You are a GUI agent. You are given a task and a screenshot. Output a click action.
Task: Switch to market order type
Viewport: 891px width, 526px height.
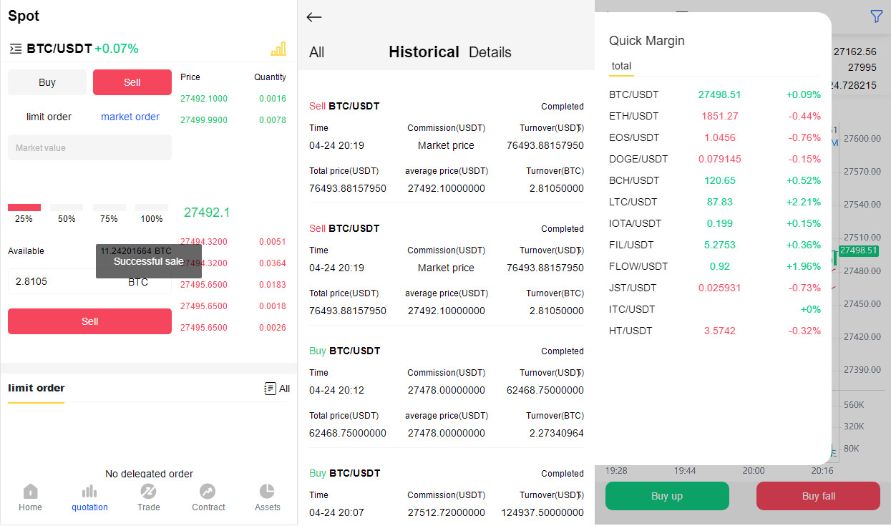point(130,117)
